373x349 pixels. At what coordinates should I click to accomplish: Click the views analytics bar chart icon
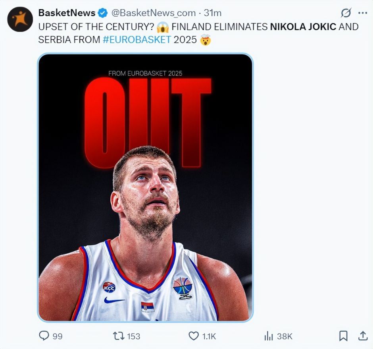pyautogui.click(x=269, y=336)
